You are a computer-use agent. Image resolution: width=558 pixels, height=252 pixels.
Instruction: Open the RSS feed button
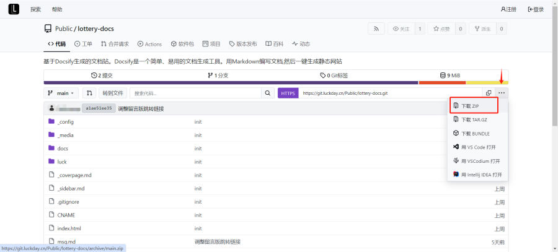pos(376,28)
